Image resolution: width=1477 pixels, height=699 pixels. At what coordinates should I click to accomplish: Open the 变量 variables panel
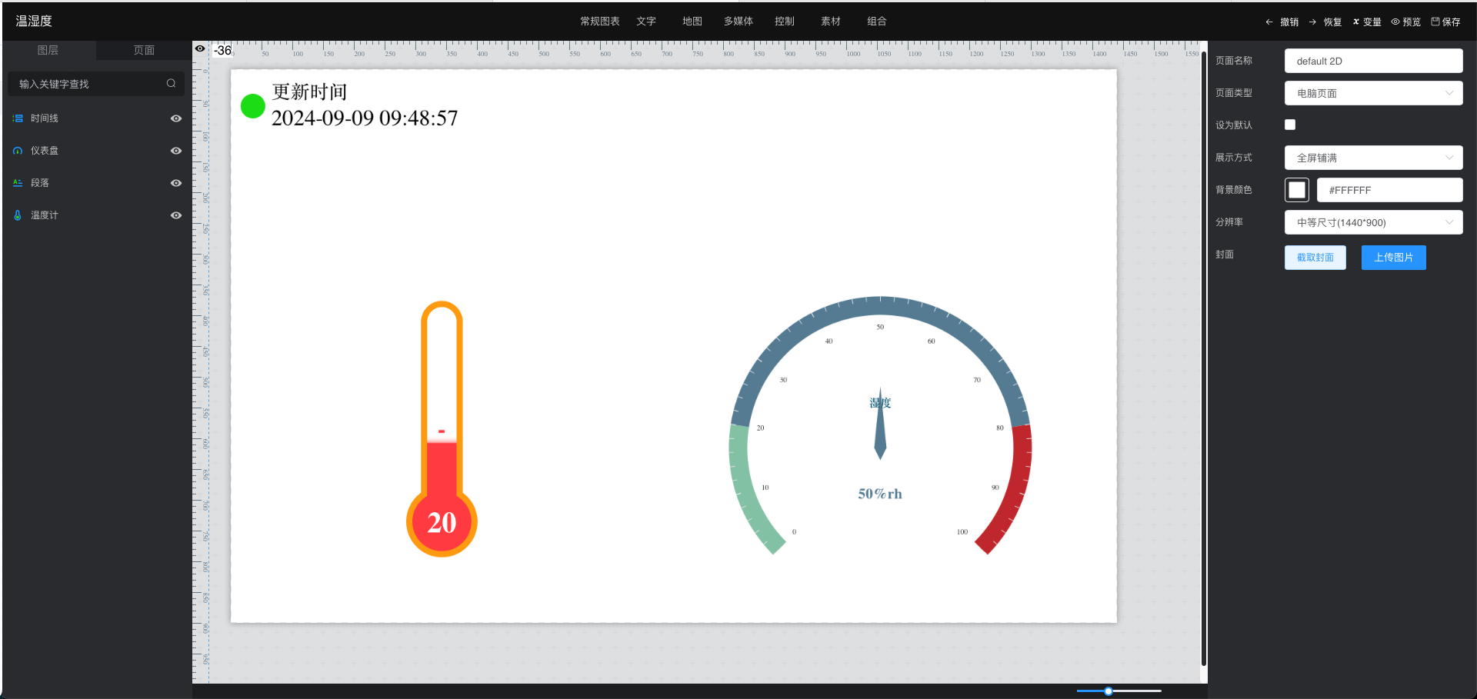(1367, 22)
